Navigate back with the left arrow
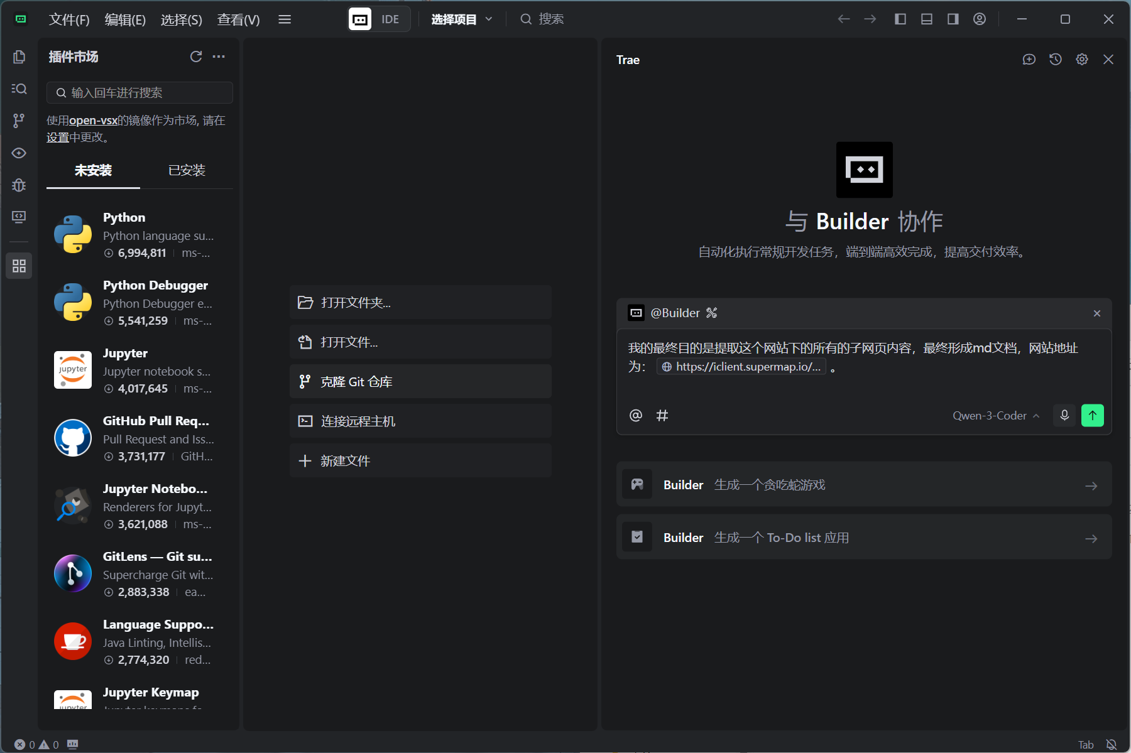The height and width of the screenshot is (753, 1131). [x=844, y=19]
